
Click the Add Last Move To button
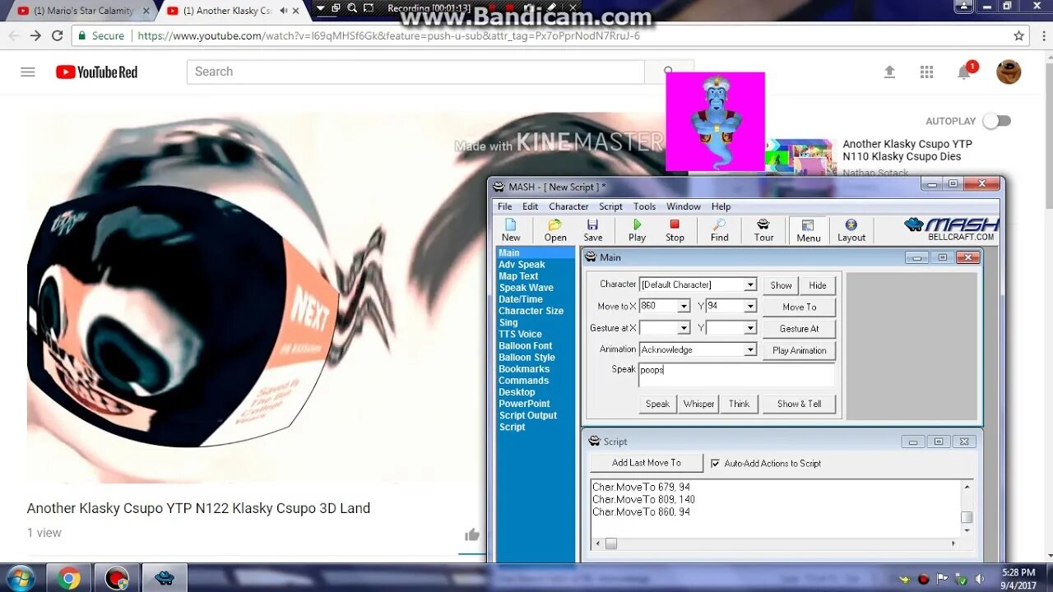647,463
